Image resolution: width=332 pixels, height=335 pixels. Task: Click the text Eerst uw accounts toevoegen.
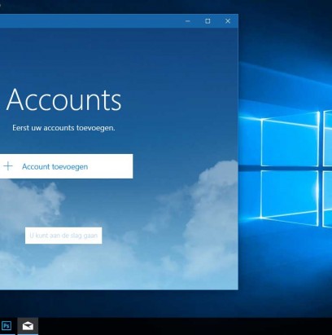coord(63,128)
